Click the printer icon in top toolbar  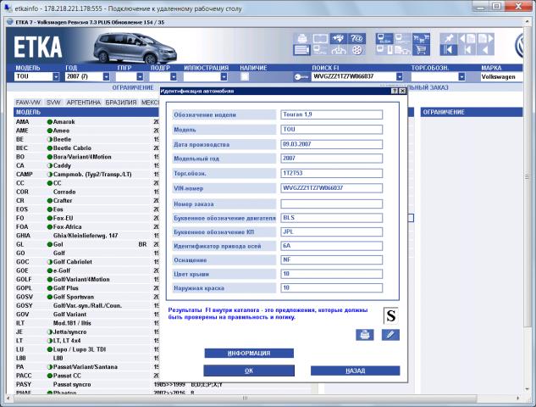tap(302, 39)
